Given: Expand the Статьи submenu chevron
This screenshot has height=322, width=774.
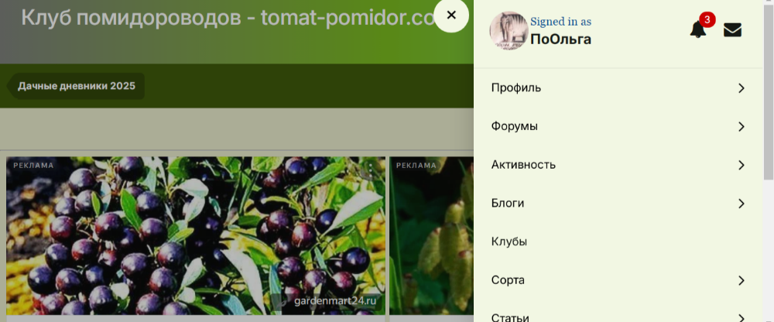Looking at the screenshot, I should (x=741, y=318).
